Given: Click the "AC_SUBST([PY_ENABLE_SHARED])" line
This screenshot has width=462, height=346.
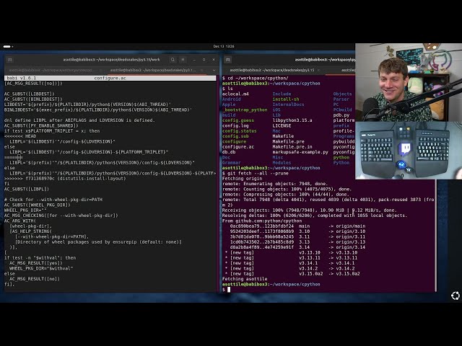Looking at the screenshot, I should coord(41,125).
